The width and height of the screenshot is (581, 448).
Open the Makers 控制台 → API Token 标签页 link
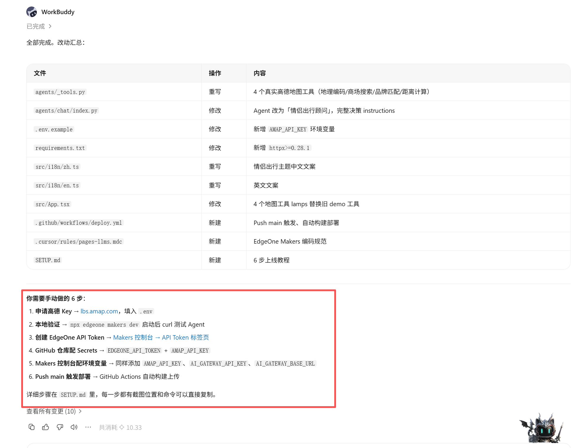[161, 338]
